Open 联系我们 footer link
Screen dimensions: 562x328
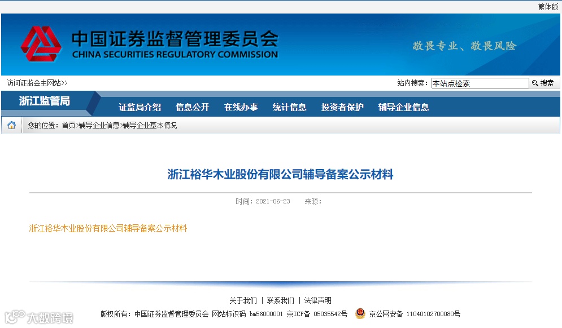click(281, 300)
